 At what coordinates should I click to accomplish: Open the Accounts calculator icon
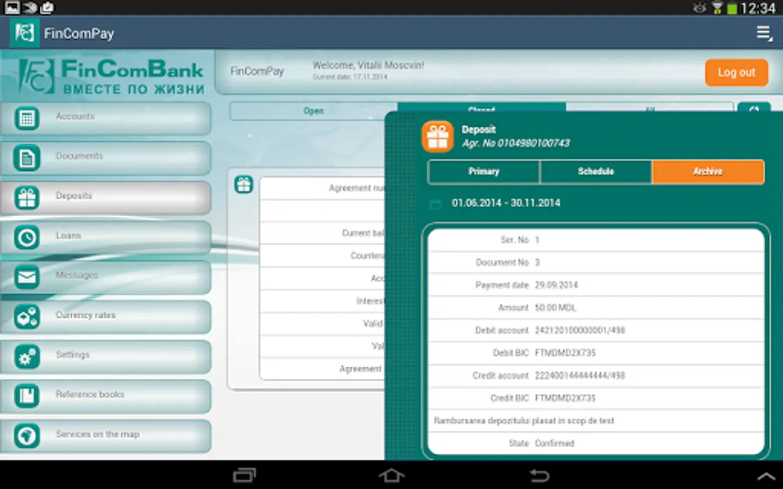click(27, 118)
